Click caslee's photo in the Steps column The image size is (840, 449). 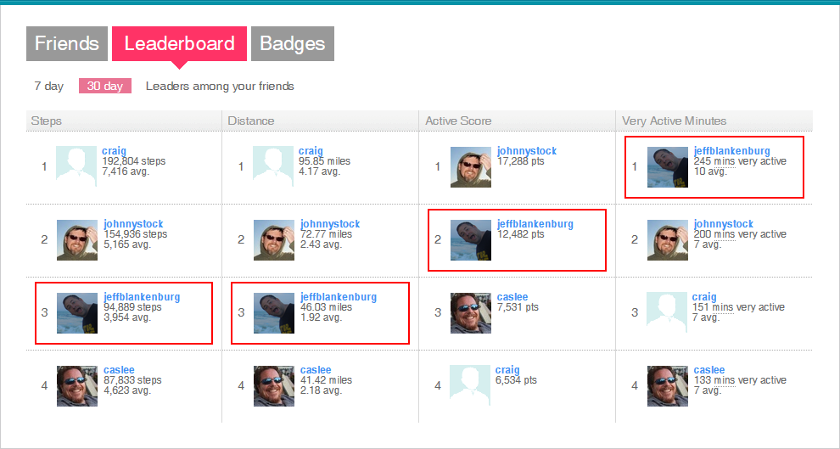[x=77, y=386]
